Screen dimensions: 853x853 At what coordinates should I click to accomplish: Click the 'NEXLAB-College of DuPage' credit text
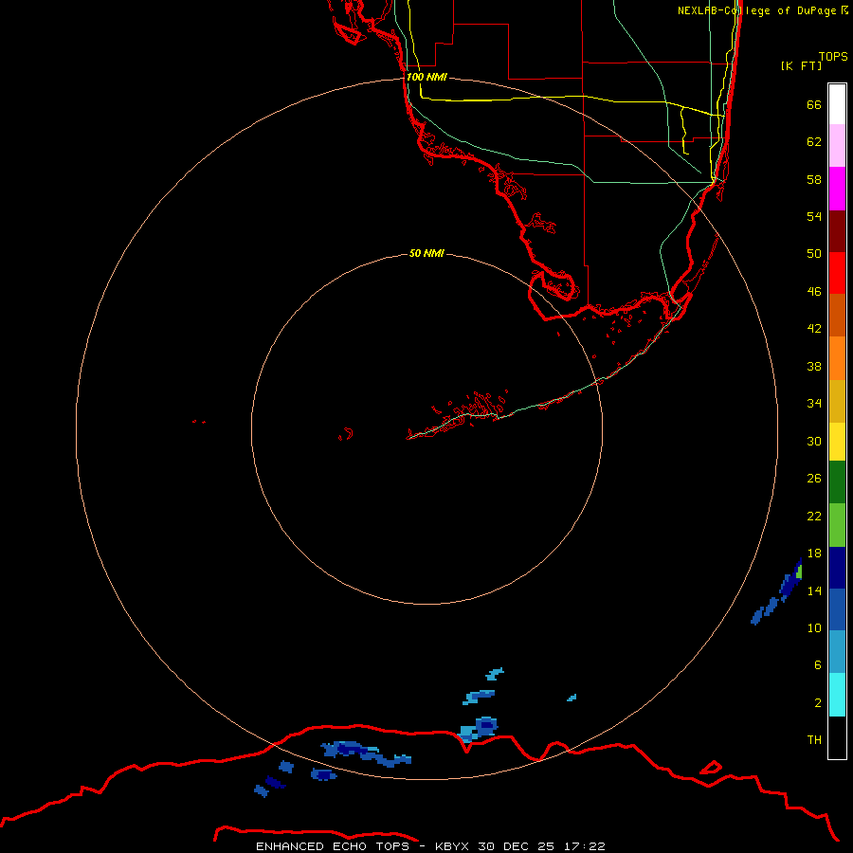pyautogui.click(x=756, y=10)
